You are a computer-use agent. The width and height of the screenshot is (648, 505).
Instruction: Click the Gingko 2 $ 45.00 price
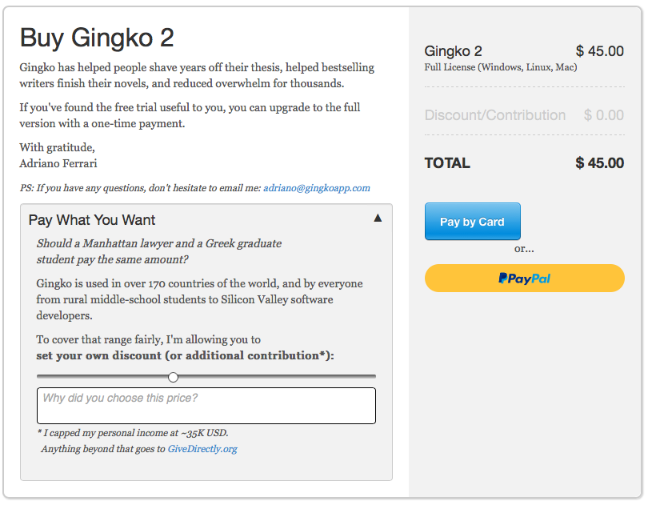(x=600, y=51)
